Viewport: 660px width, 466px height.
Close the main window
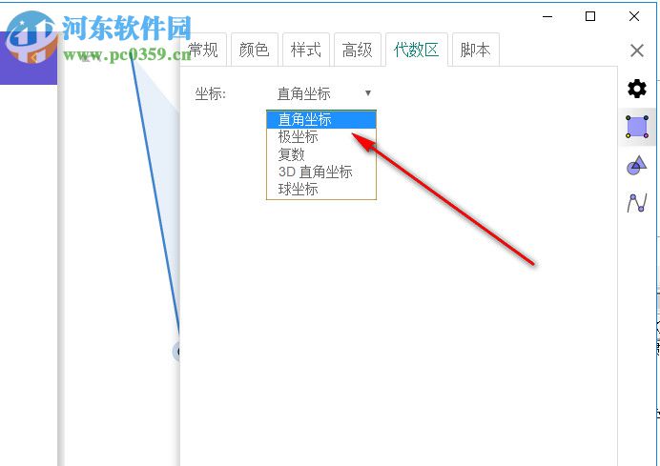pos(634,16)
